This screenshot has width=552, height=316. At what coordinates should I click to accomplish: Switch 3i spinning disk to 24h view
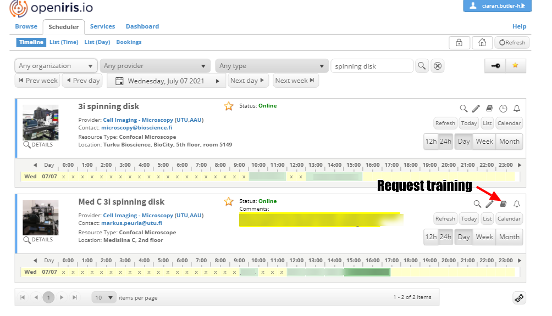click(x=445, y=142)
